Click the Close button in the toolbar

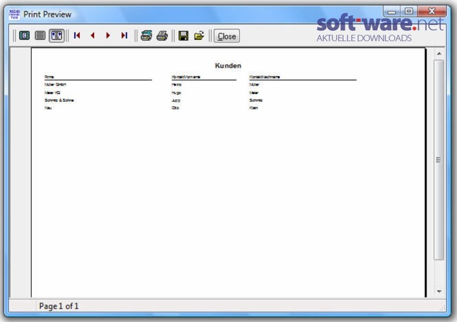(x=227, y=36)
